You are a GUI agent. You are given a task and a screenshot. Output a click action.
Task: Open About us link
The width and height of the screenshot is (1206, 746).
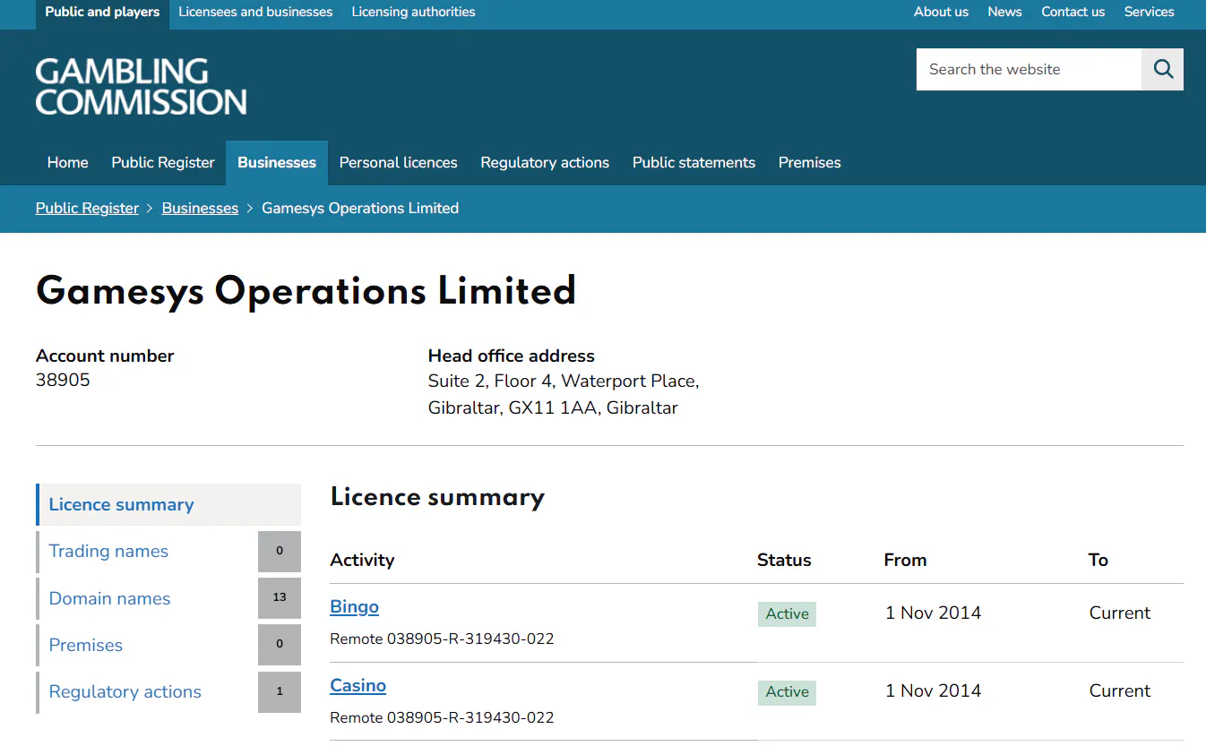click(941, 13)
